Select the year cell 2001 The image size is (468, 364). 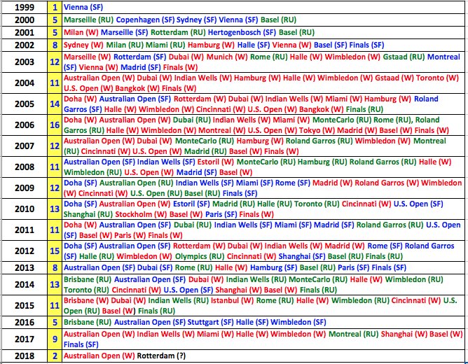[x=25, y=32]
